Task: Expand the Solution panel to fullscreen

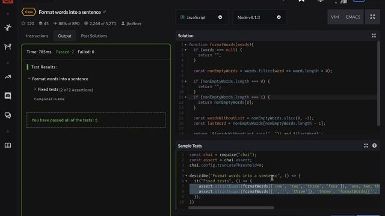Action: tap(374, 36)
